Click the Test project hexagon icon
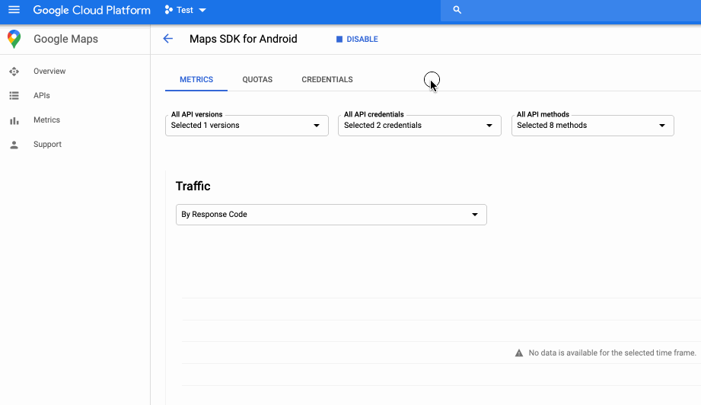The width and height of the screenshot is (701, 405). point(168,9)
